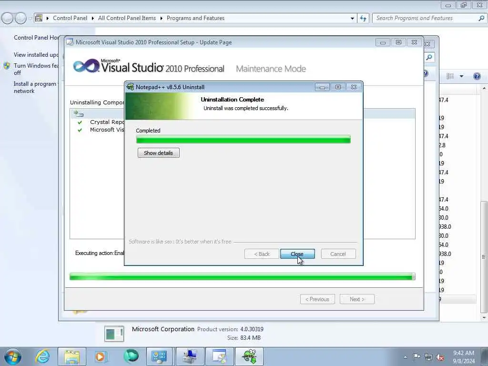Open Windows Media Player from taskbar
The width and height of the screenshot is (488, 366).
click(101, 356)
